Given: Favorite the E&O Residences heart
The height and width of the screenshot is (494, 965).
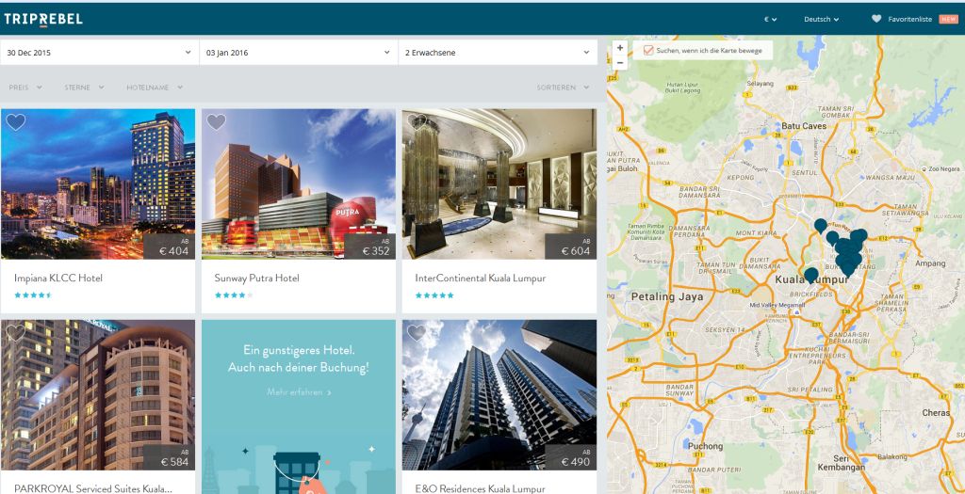Looking at the screenshot, I should [417, 332].
